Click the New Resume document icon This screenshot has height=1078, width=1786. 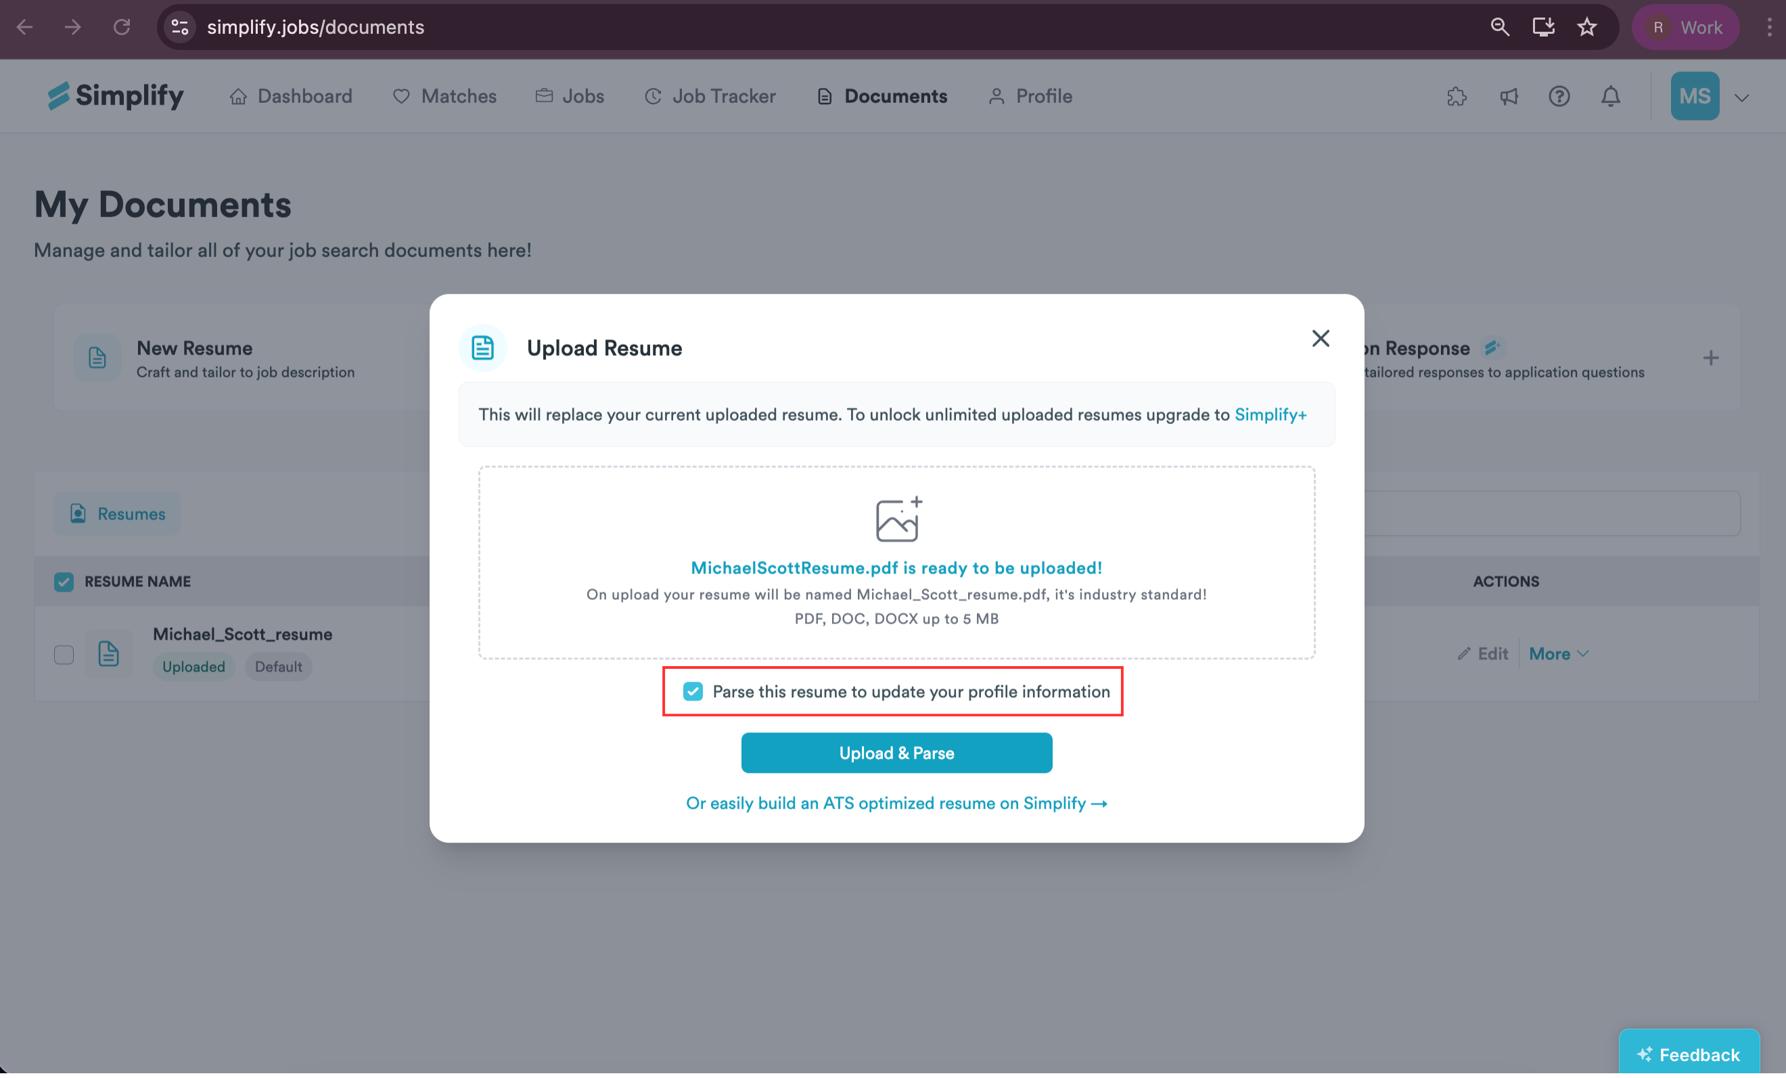[97, 357]
